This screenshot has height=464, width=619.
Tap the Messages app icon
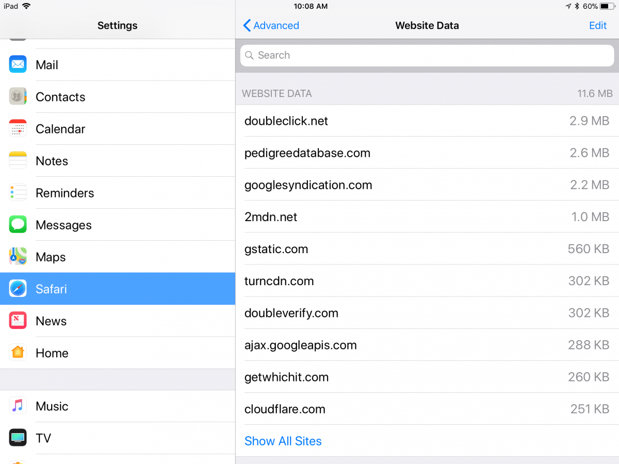point(18,225)
